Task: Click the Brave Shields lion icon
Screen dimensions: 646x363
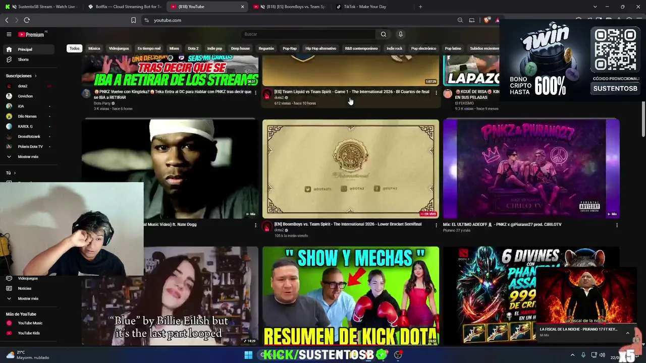Action: 487,20
